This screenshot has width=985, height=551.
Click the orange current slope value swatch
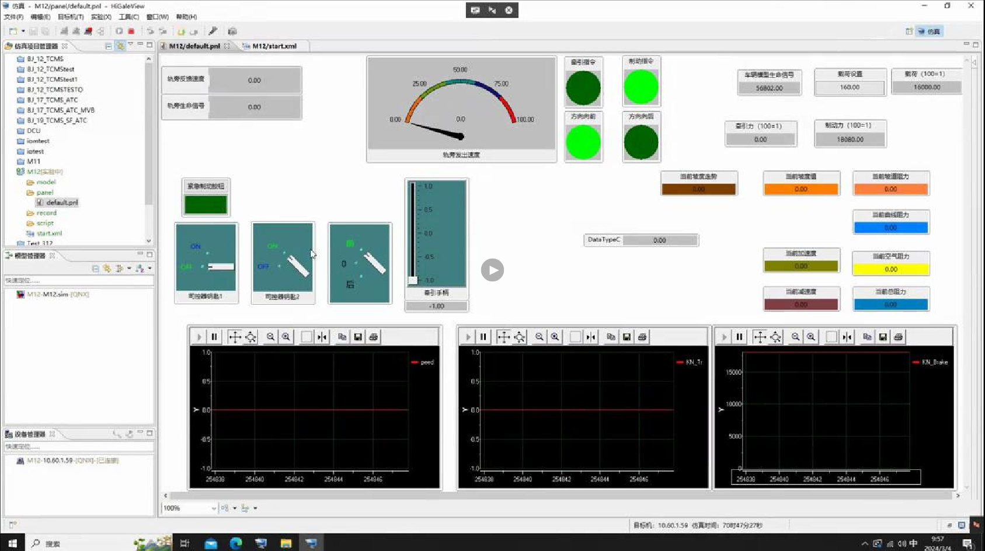tap(801, 189)
